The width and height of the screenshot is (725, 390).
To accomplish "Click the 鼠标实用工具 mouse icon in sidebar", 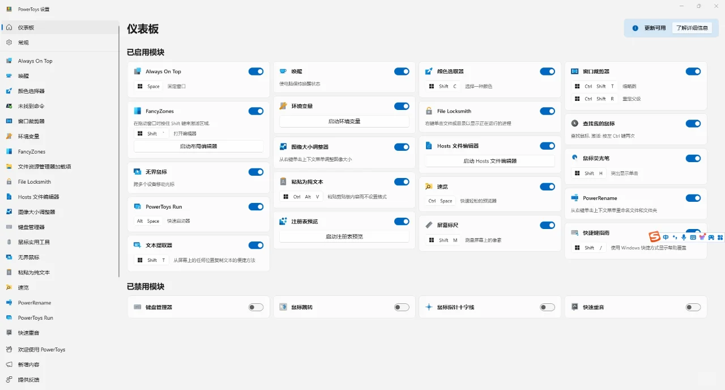I will (x=9, y=242).
